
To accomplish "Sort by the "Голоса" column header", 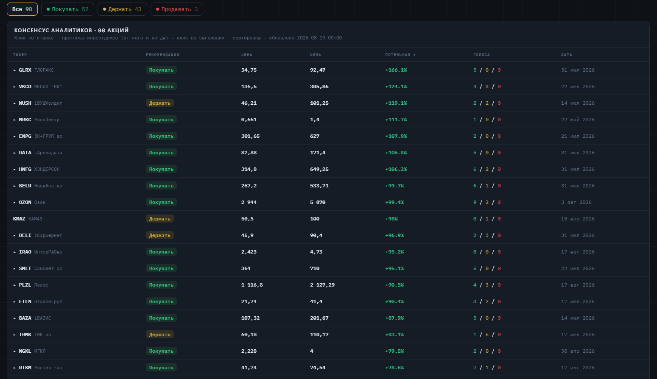I will 481,55.
